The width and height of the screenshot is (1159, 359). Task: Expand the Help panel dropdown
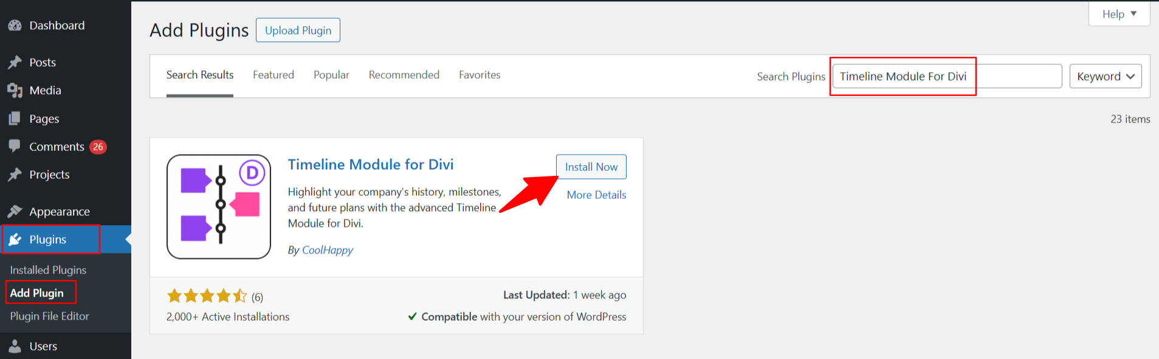(x=1119, y=14)
